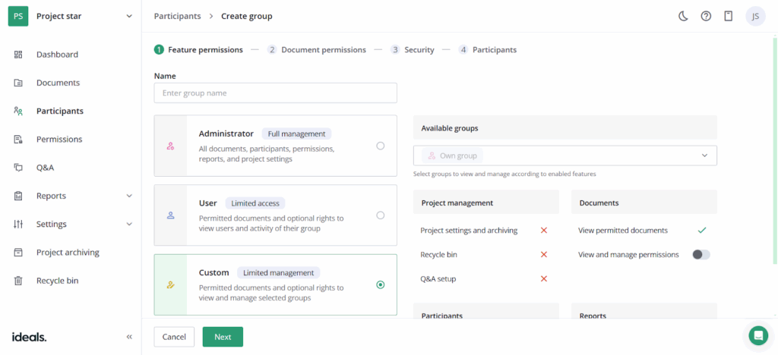Open the chat support bubble icon
The width and height of the screenshot is (778, 355).
(757, 335)
